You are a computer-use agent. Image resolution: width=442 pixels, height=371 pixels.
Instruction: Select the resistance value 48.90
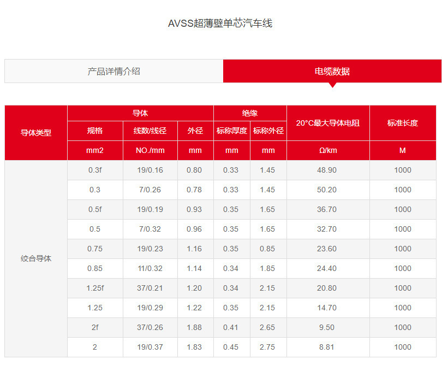328,170
